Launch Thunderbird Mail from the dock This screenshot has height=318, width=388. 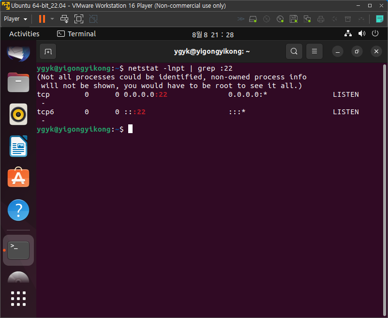click(x=18, y=53)
